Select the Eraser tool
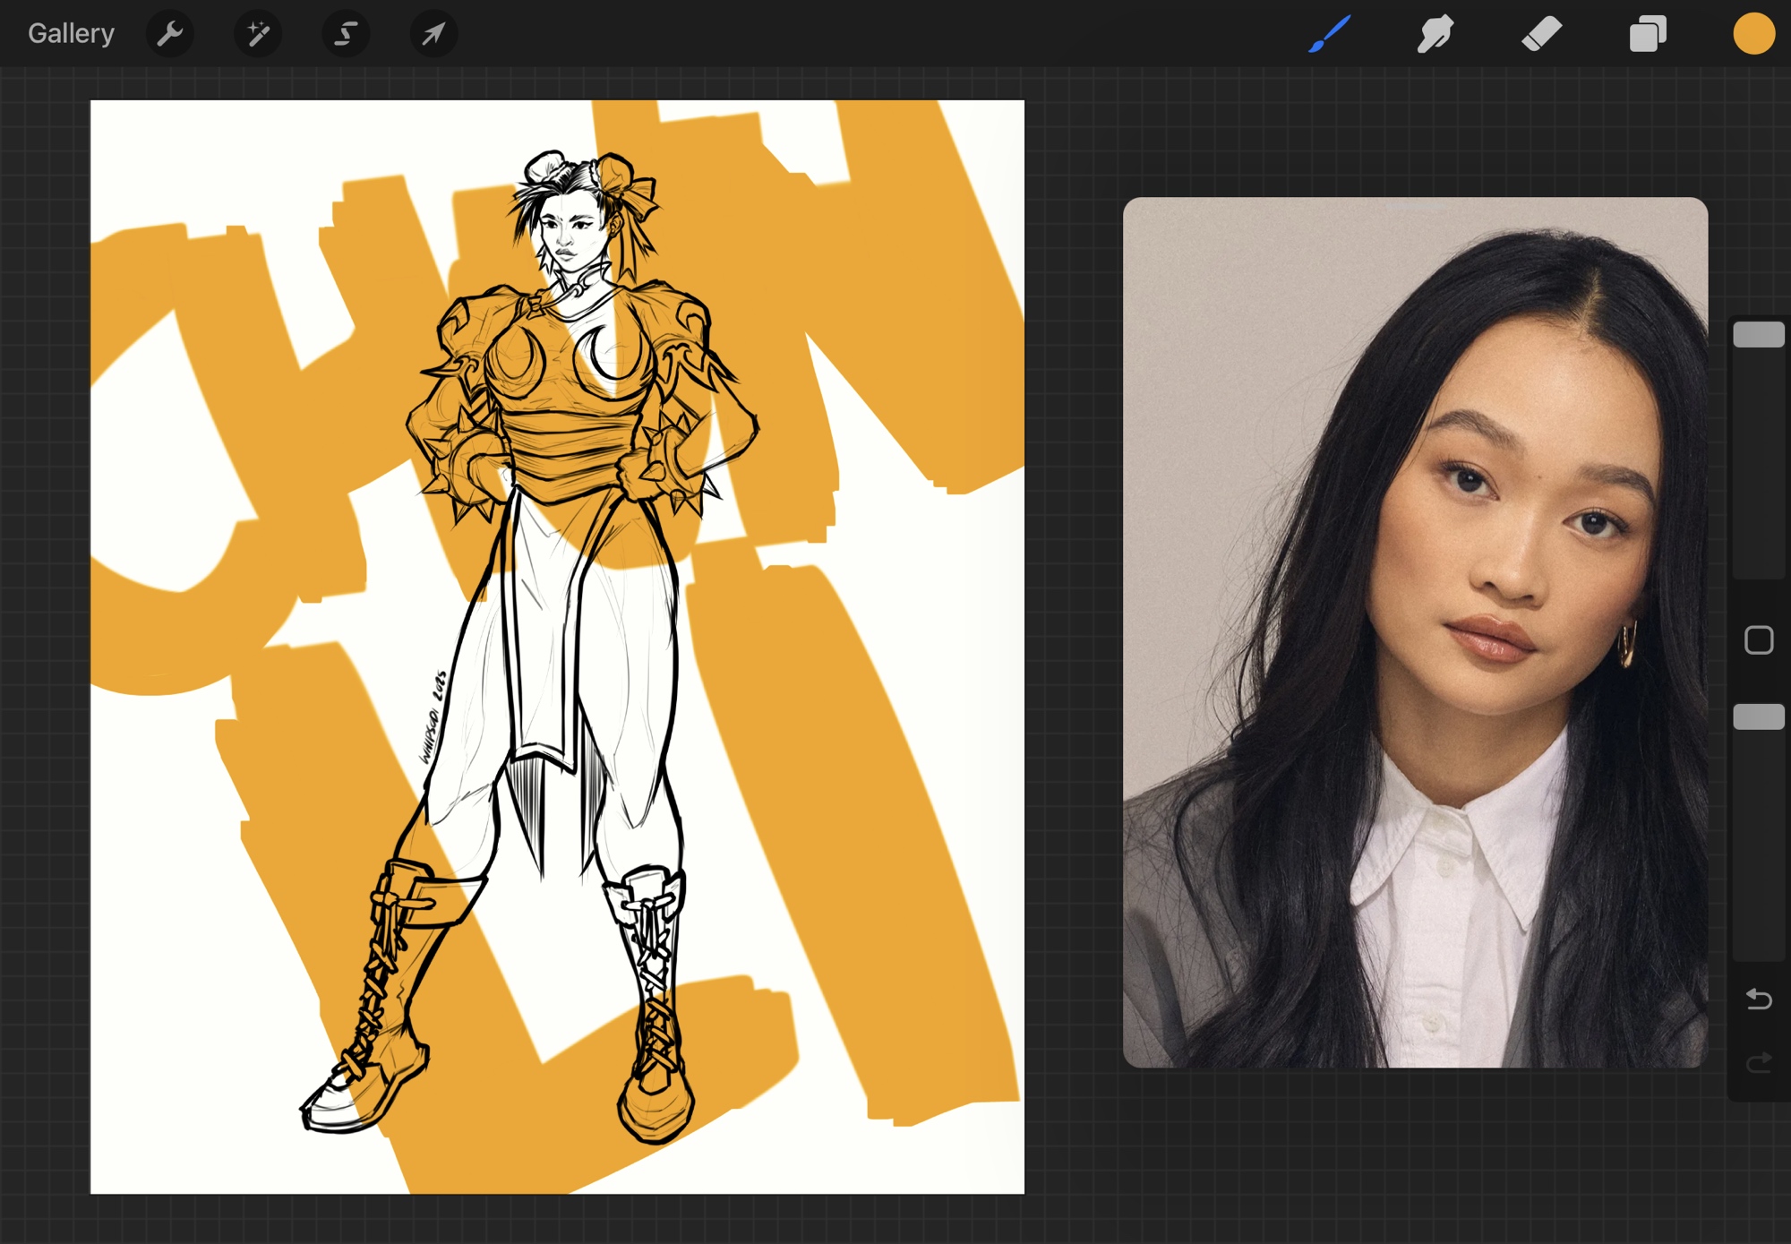1791x1244 pixels. tap(1541, 34)
